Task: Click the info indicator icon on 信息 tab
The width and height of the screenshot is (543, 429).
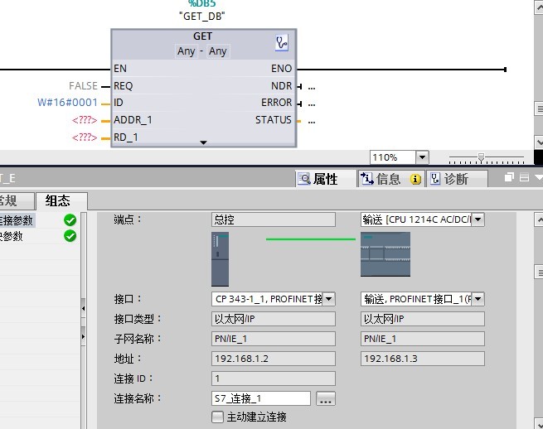Action: (x=415, y=179)
